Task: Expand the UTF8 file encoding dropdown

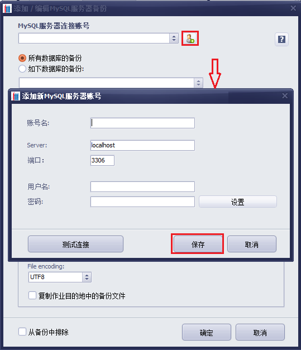Action: tap(87, 277)
